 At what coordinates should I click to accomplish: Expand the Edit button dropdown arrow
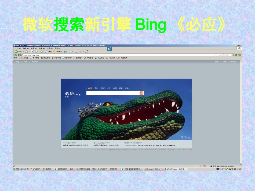[83, 52]
